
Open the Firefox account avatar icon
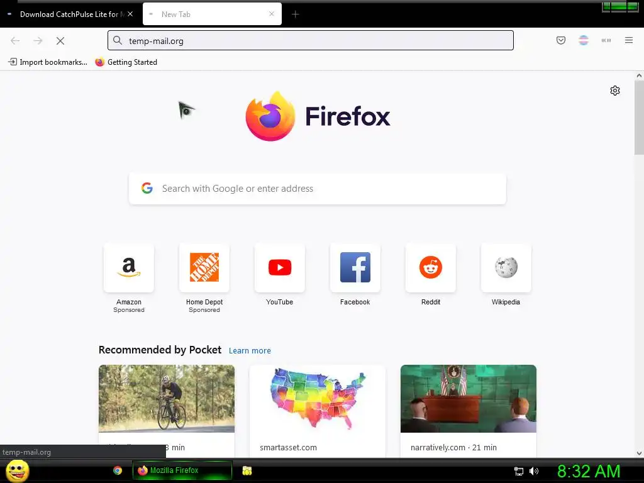pos(583,40)
